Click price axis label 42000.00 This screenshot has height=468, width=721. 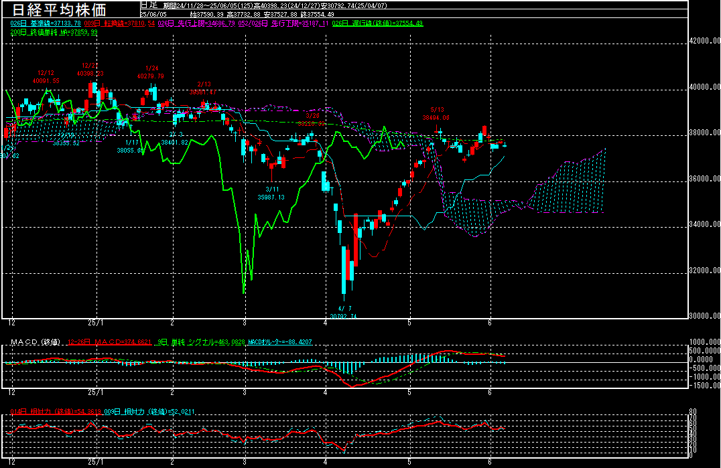705,40
